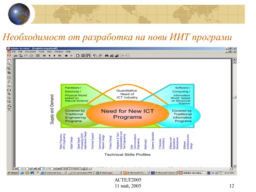The width and height of the screenshot is (256, 192).
Task: Click the Go to Previous View arrow
Action: (66, 56)
